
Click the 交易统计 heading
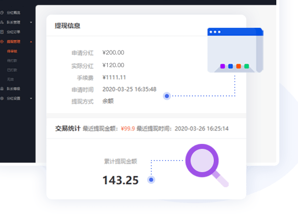click(x=68, y=129)
